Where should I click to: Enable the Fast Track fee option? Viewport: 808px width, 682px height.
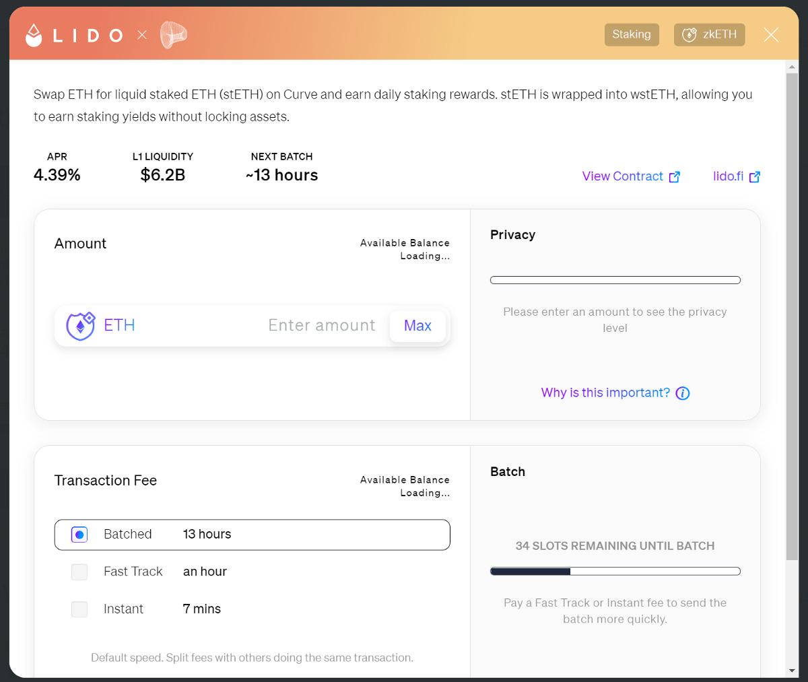(x=79, y=572)
